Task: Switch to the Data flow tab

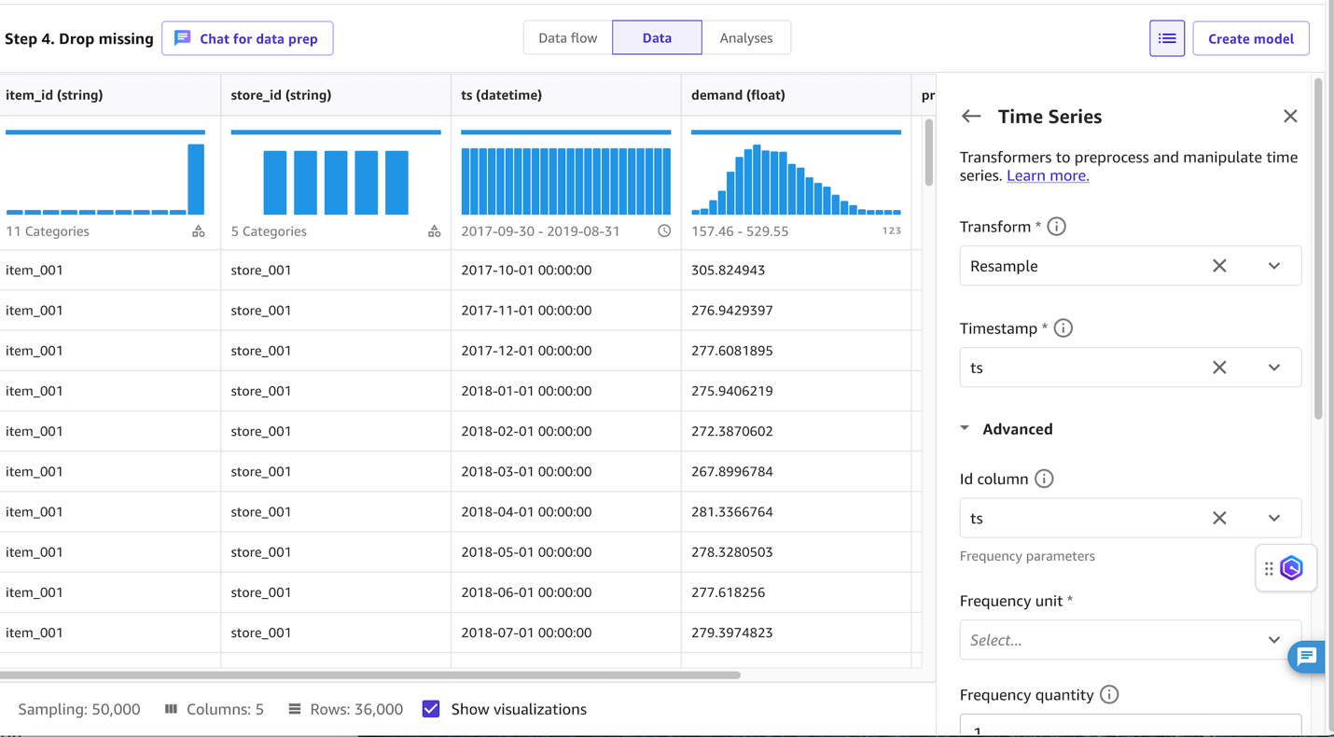Action: coord(565,37)
